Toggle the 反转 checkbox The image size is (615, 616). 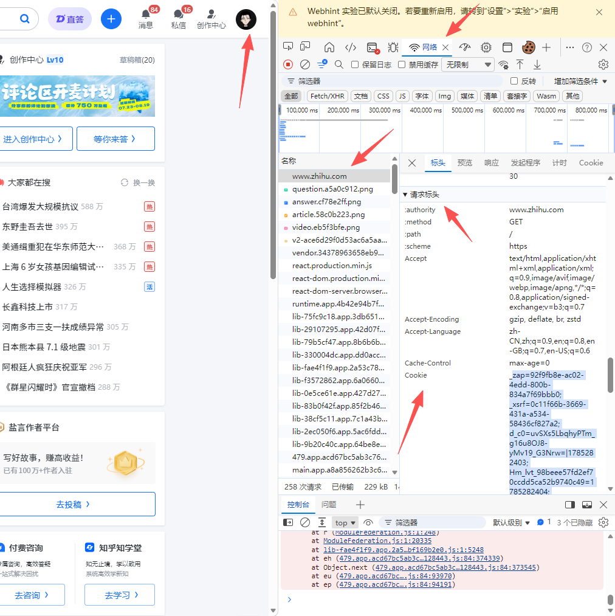click(514, 81)
